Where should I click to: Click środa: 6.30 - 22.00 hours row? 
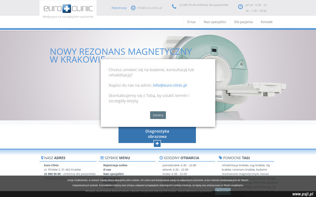175,174
